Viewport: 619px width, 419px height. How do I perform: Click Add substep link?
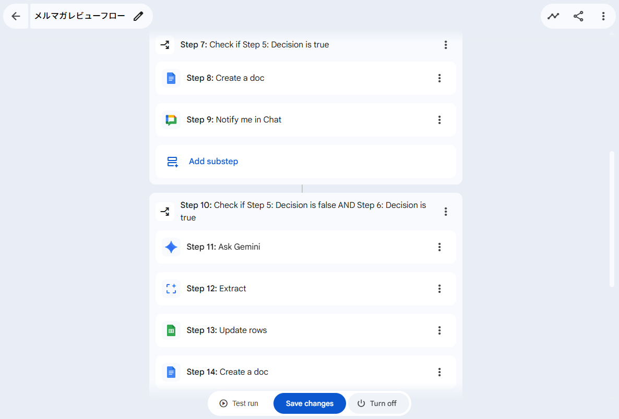(213, 162)
